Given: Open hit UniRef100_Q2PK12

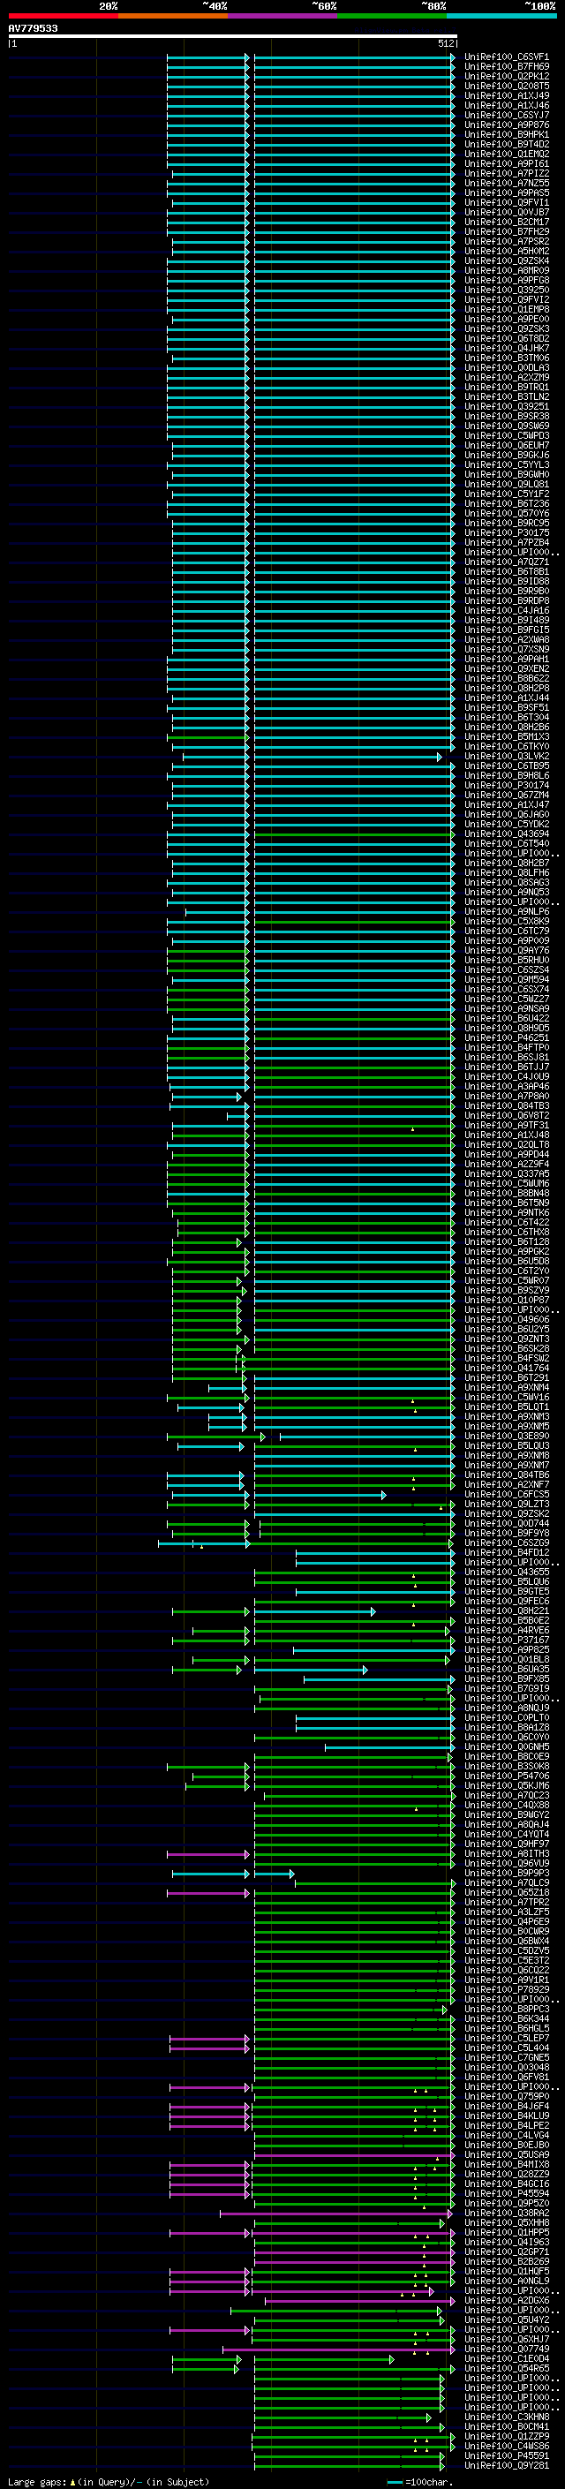Looking at the screenshot, I should coord(507,76).
